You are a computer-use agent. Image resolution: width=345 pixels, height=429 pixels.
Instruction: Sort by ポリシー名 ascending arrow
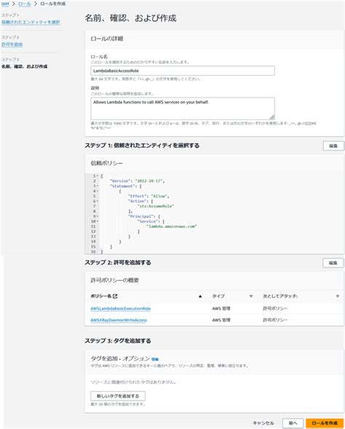[200, 296]
